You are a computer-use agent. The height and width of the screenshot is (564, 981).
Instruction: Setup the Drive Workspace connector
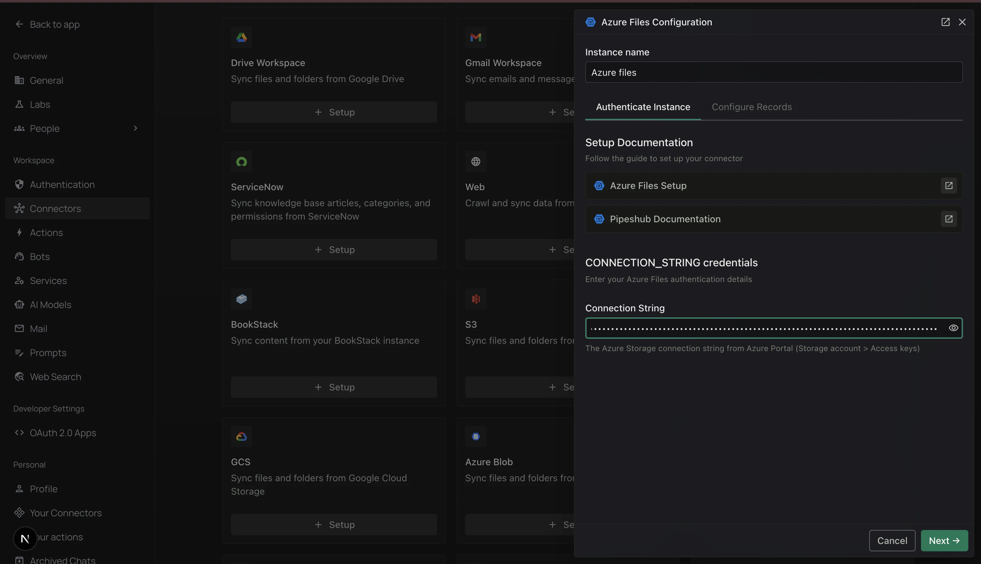(334, 112)
